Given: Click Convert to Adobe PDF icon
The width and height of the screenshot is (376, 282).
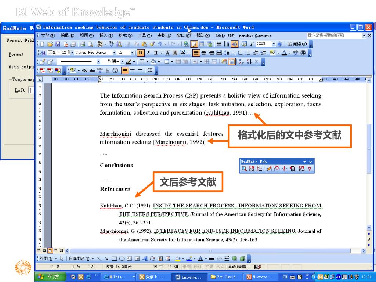Looking at the screenshot, I should tap(43, 70).
